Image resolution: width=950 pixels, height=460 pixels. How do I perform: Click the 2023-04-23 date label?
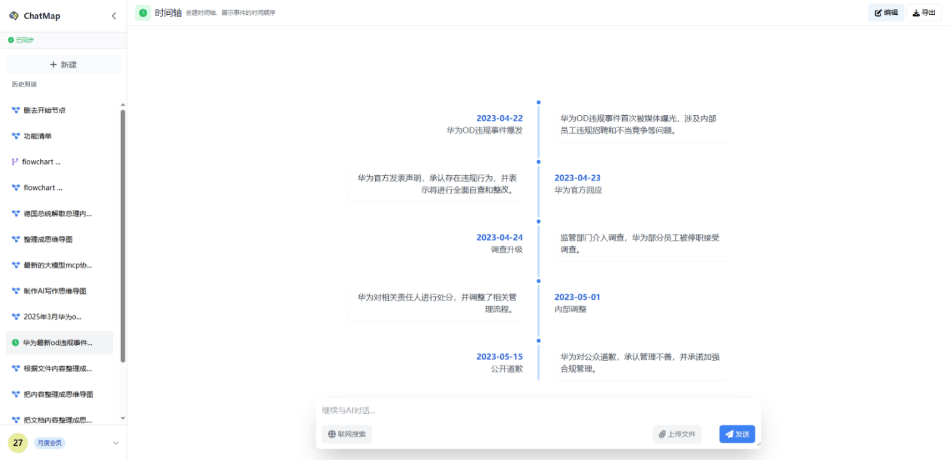[578, 178]
